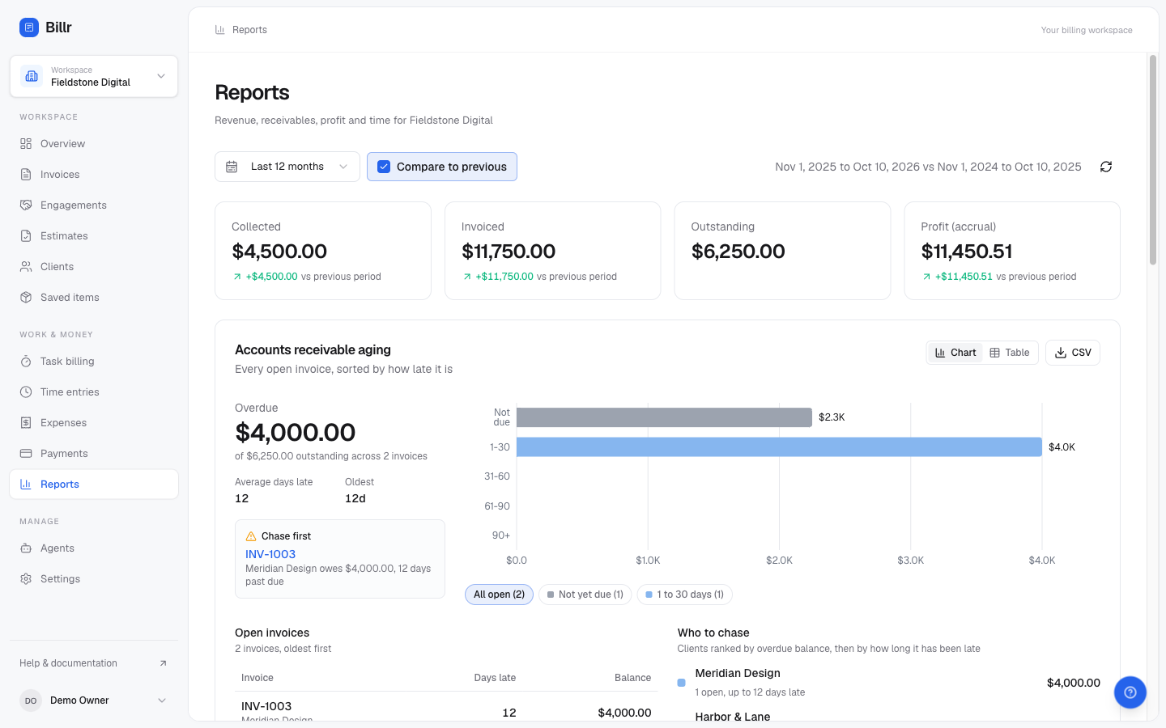The height and width of the screenshot is (728, 1166).
Task: Switch aging view to Table
Action: click(x=1010, y=353)
